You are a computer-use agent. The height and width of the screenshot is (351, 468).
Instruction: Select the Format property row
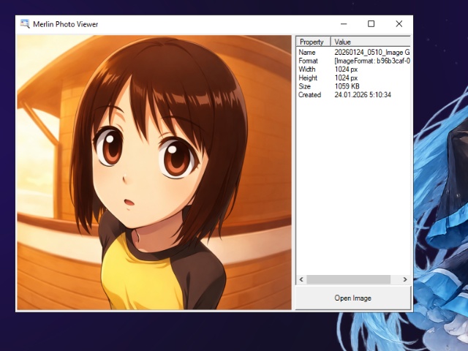coord(309,61)
